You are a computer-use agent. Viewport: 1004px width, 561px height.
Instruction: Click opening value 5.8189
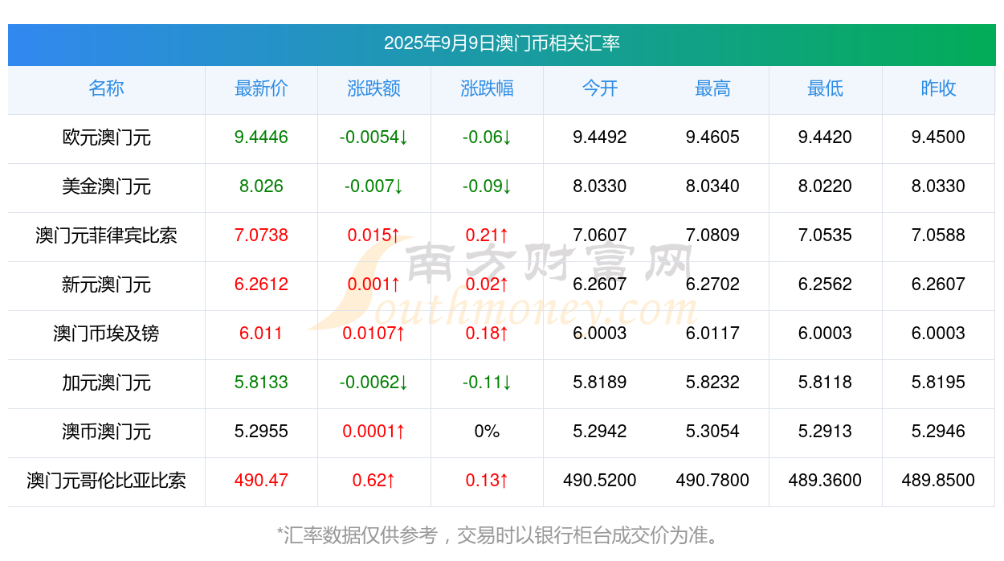pyautogui.click(x=600, y=383)
